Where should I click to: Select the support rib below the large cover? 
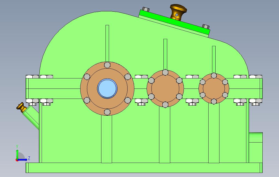[x=107, y=139]
